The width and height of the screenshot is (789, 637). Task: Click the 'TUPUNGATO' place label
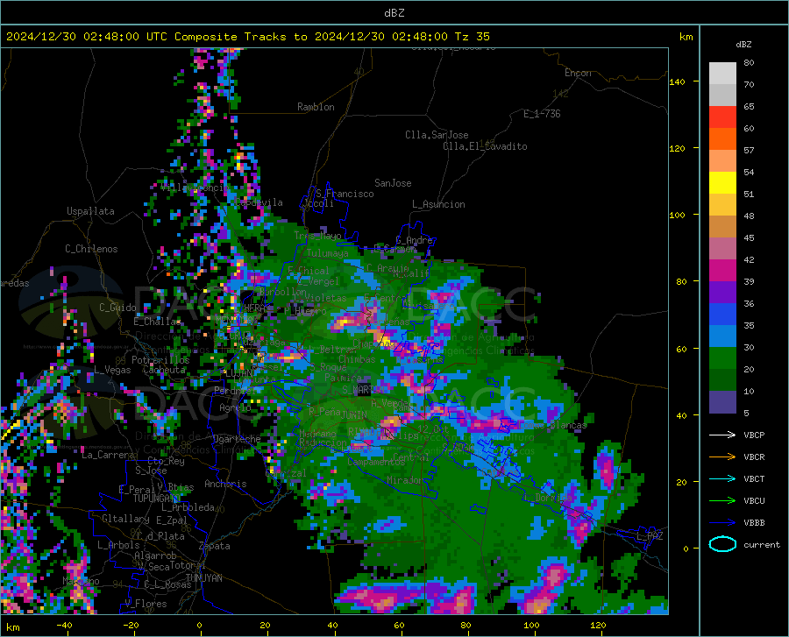(x=157, y=499)
